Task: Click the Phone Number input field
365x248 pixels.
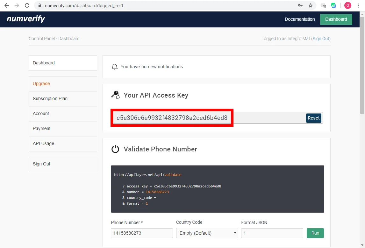Action: tap(142, 233)
